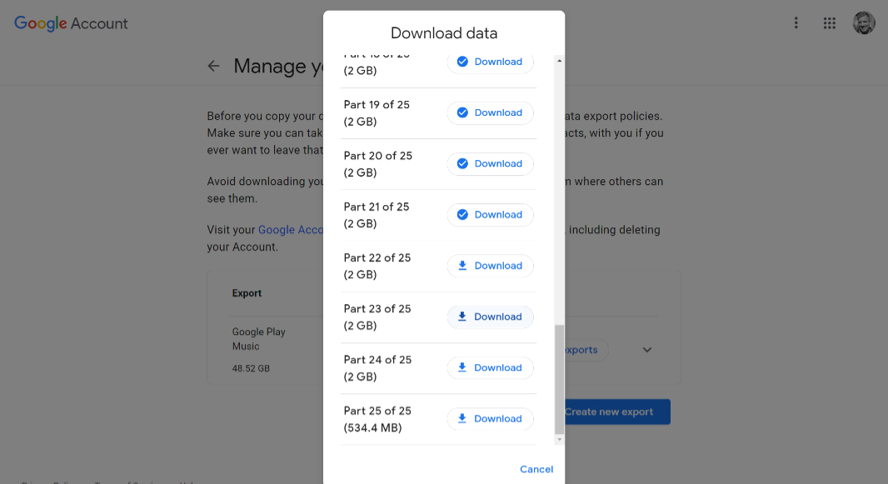888x484 pixels.
Task: Expand the export row chevron
Action: 646,350
